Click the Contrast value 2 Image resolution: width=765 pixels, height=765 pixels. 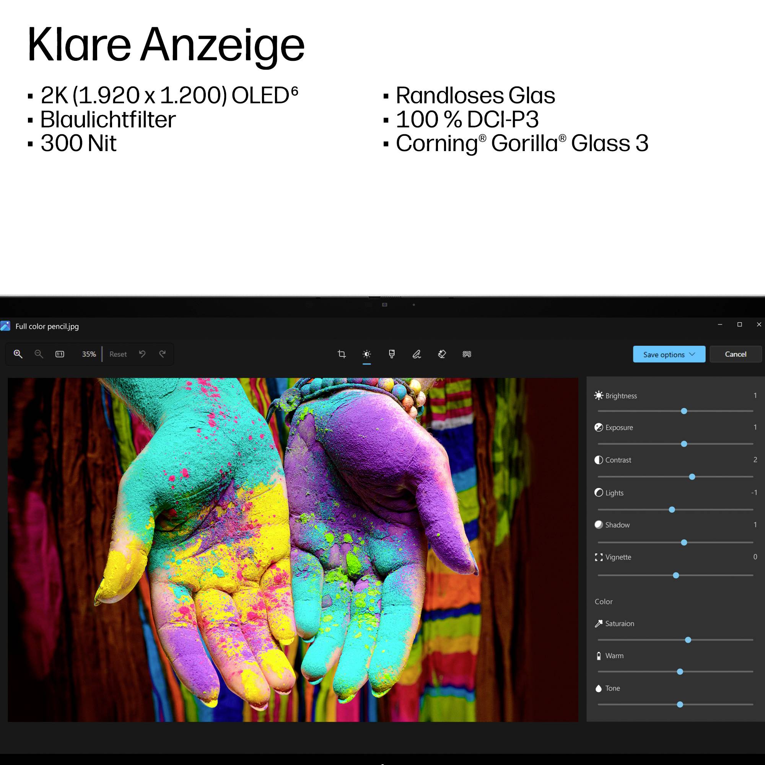[755, 459]
